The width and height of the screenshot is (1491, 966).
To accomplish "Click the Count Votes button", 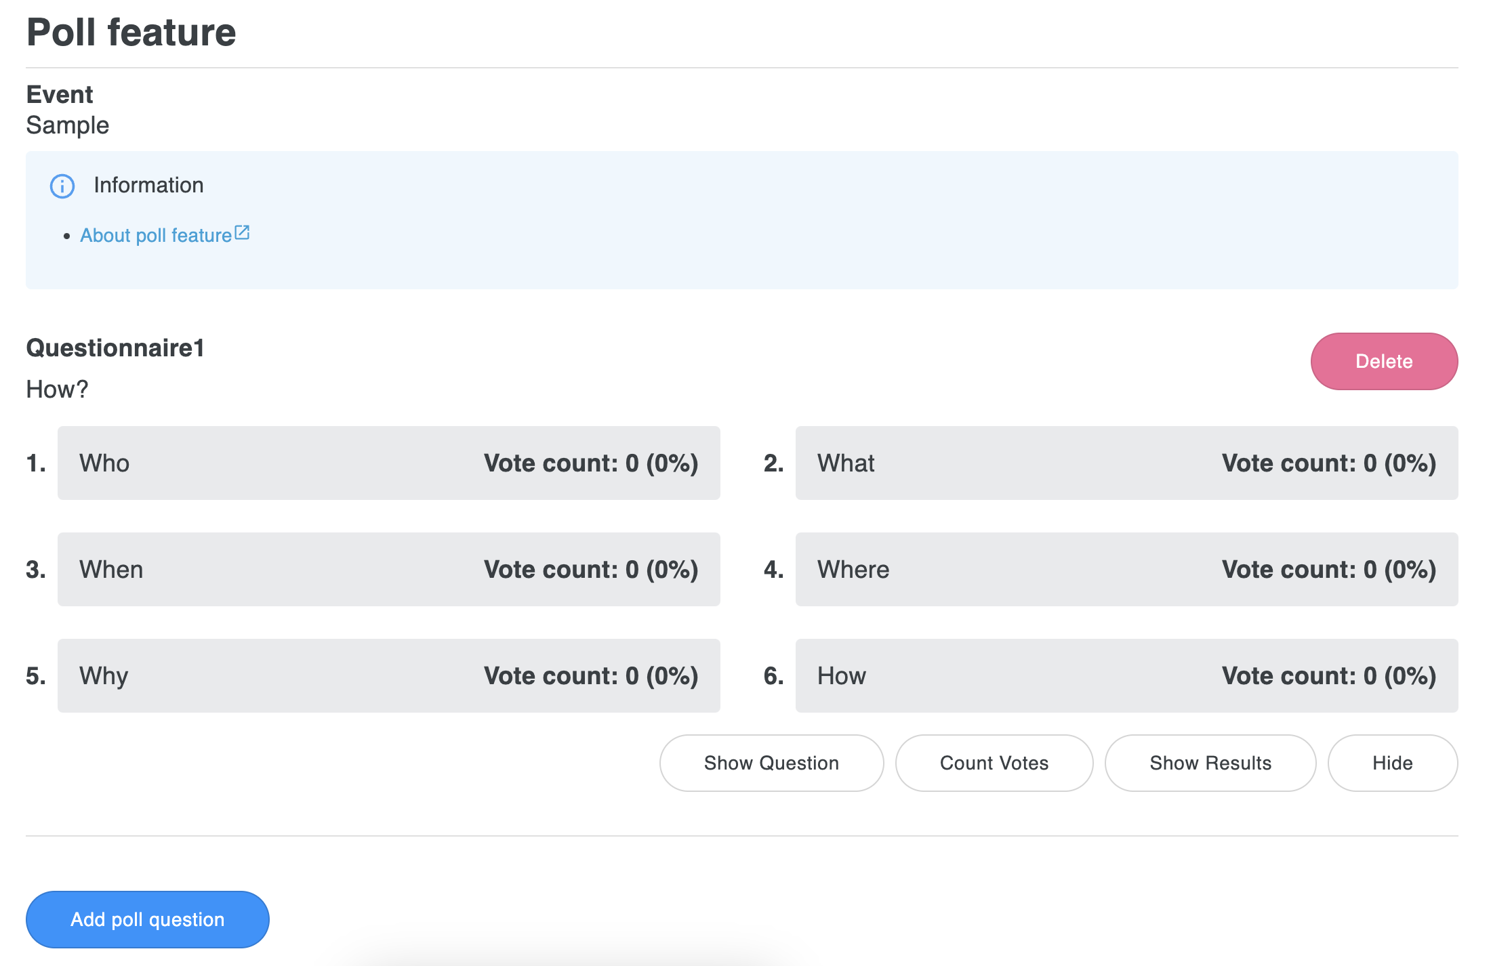I will (994, 763).
